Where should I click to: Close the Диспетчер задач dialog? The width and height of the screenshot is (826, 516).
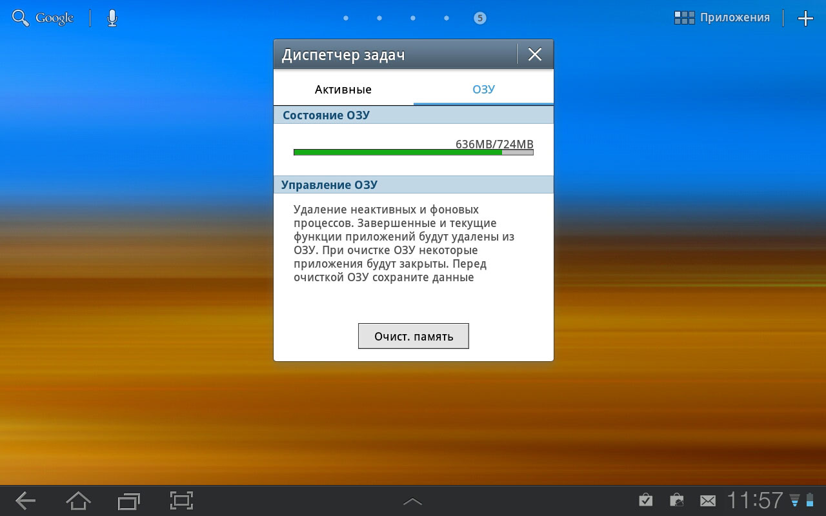click(535, 55)
